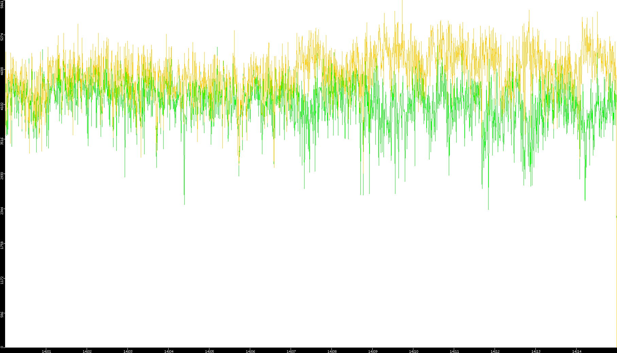Screen dimensions: 617x353
Task: Click the 14:02 time axis label
Action: 87,351
